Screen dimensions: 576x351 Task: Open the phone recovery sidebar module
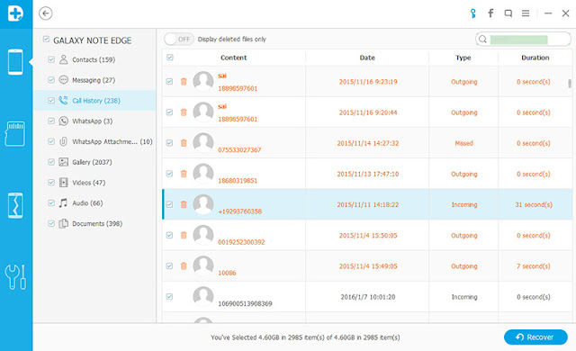[15, 62]
